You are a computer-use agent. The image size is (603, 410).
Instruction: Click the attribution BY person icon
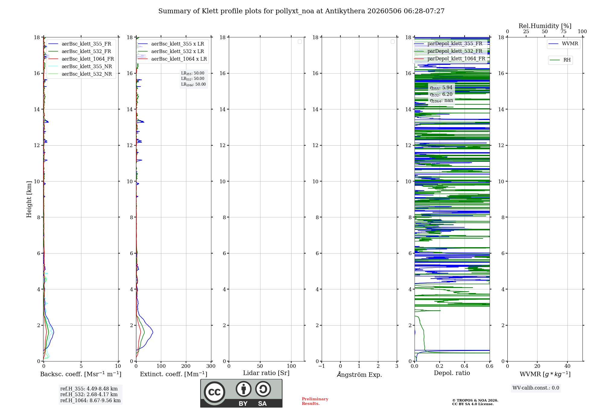pyautogui.click(x=244, y=389)
